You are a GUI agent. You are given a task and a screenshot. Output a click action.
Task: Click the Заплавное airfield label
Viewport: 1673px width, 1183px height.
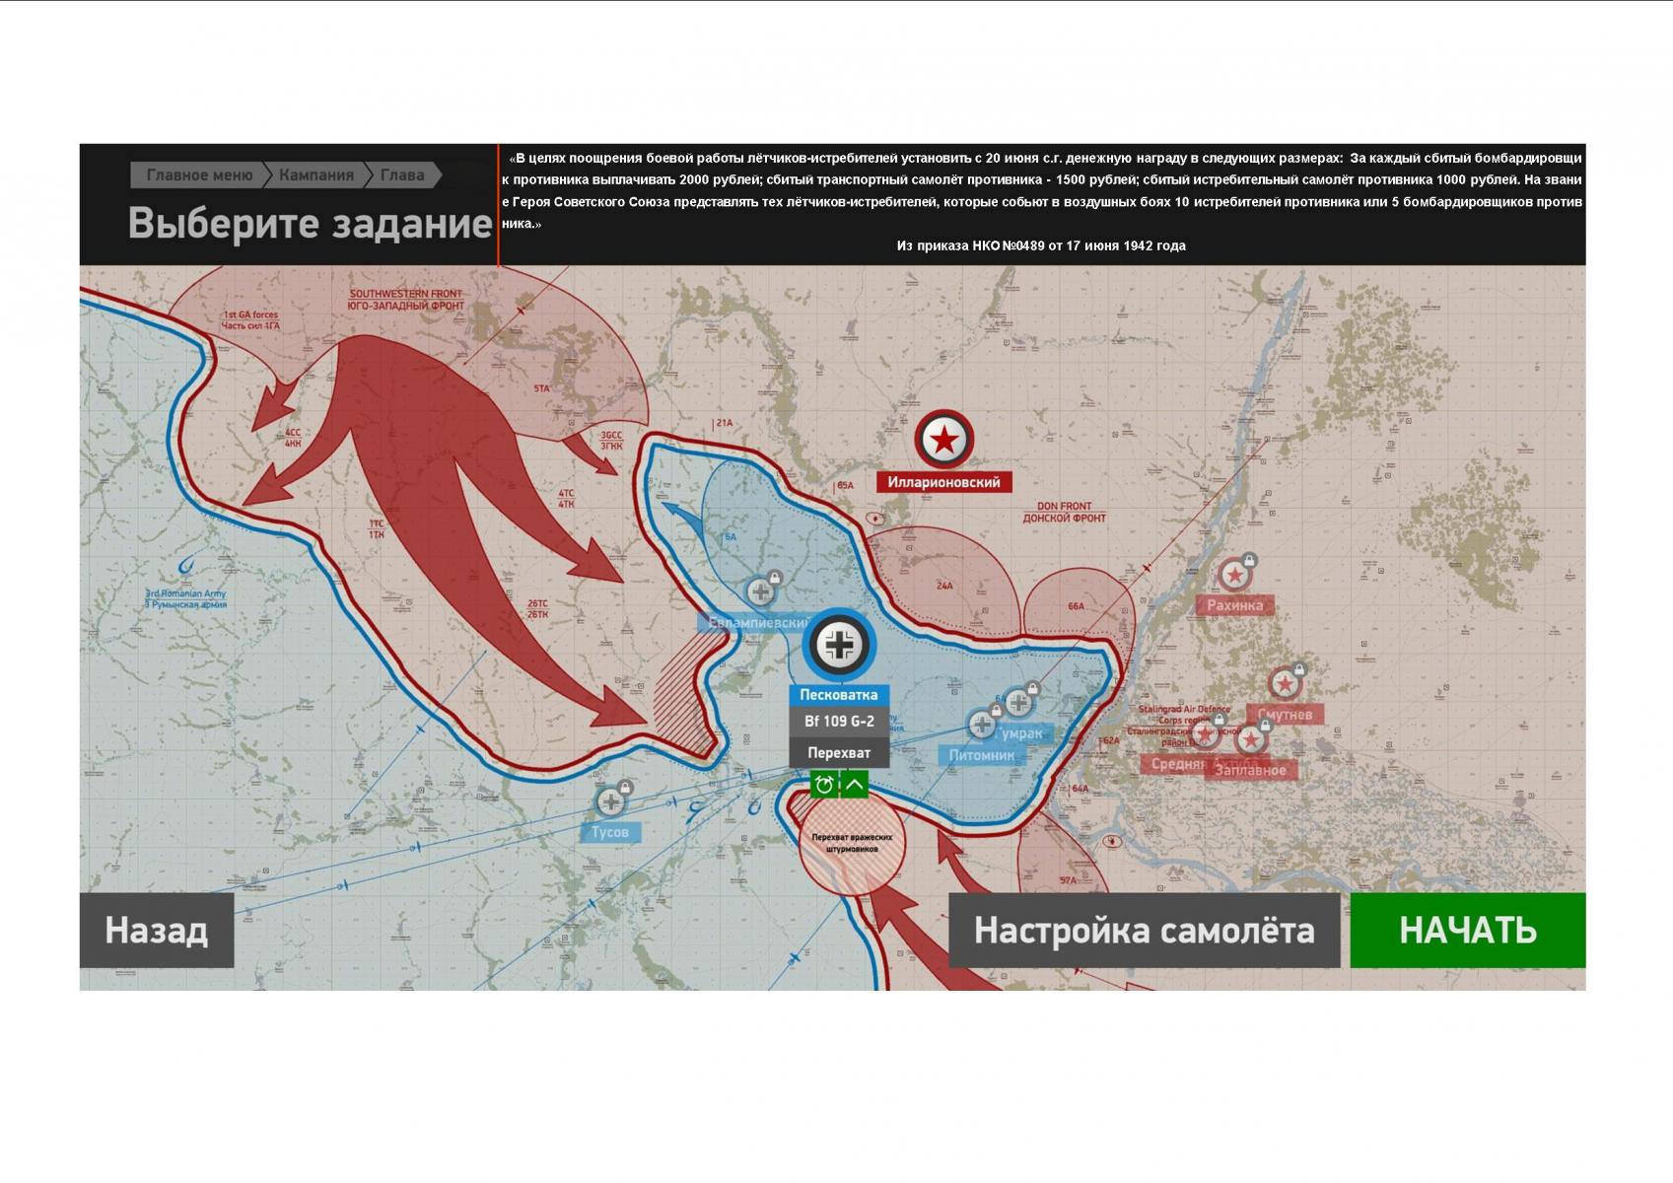[x=1250, y=770]
